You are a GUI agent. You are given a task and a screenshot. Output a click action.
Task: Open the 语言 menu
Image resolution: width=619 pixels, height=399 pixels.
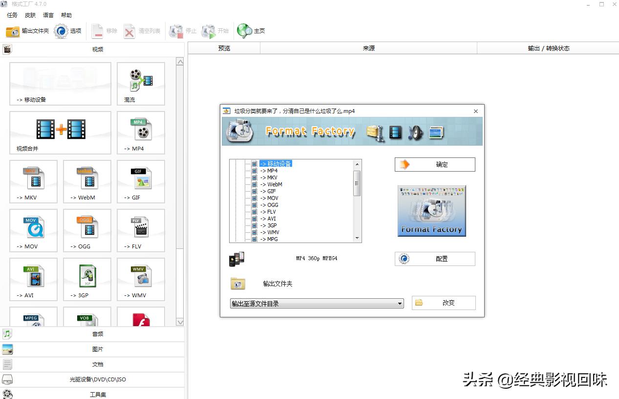tap(48, 15)
